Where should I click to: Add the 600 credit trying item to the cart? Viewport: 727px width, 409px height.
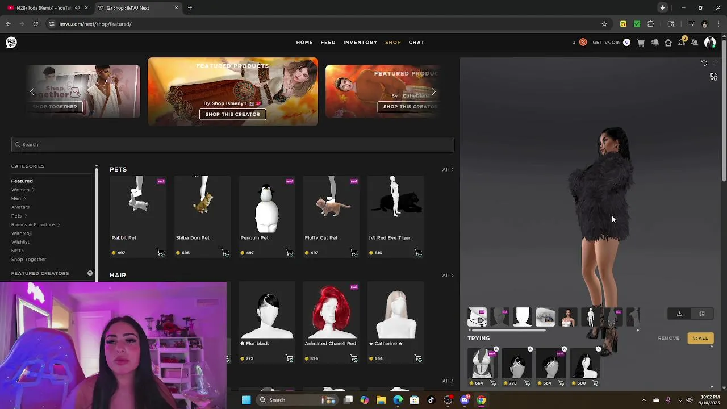click(x=595, y=383)
